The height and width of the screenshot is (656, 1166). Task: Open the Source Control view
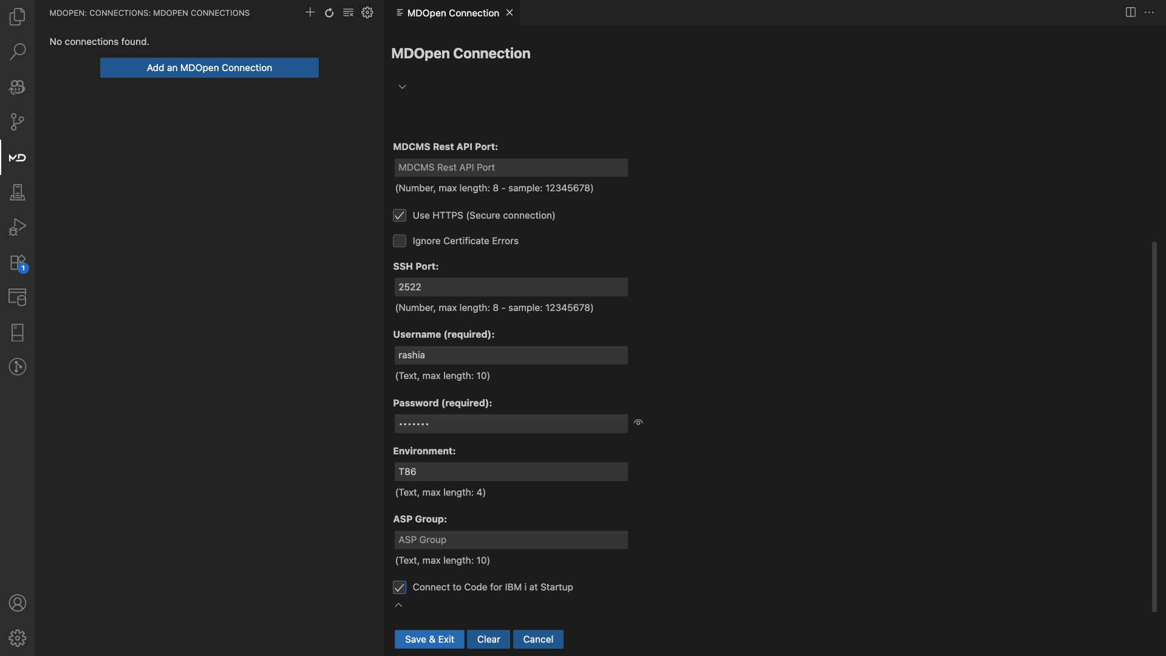[x=17, y=122]
